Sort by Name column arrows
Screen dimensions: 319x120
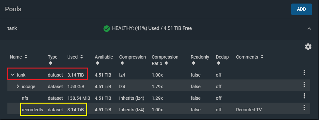pos(26,57)
